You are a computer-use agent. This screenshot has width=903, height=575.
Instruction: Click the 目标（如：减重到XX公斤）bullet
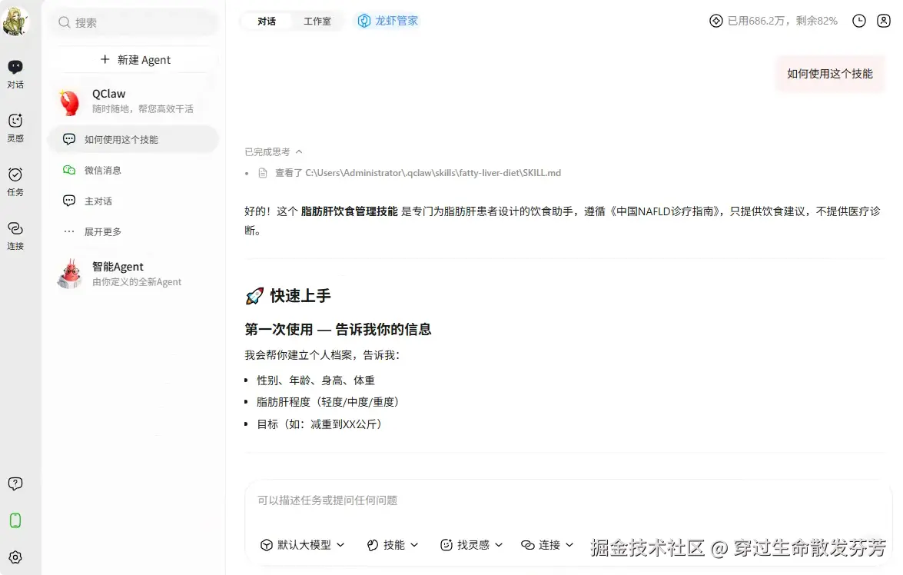click(320, 424)
